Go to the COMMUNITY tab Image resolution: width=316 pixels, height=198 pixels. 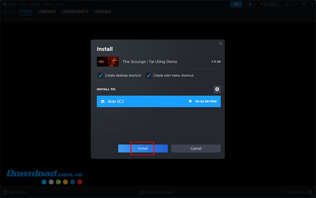coord(75,12)
